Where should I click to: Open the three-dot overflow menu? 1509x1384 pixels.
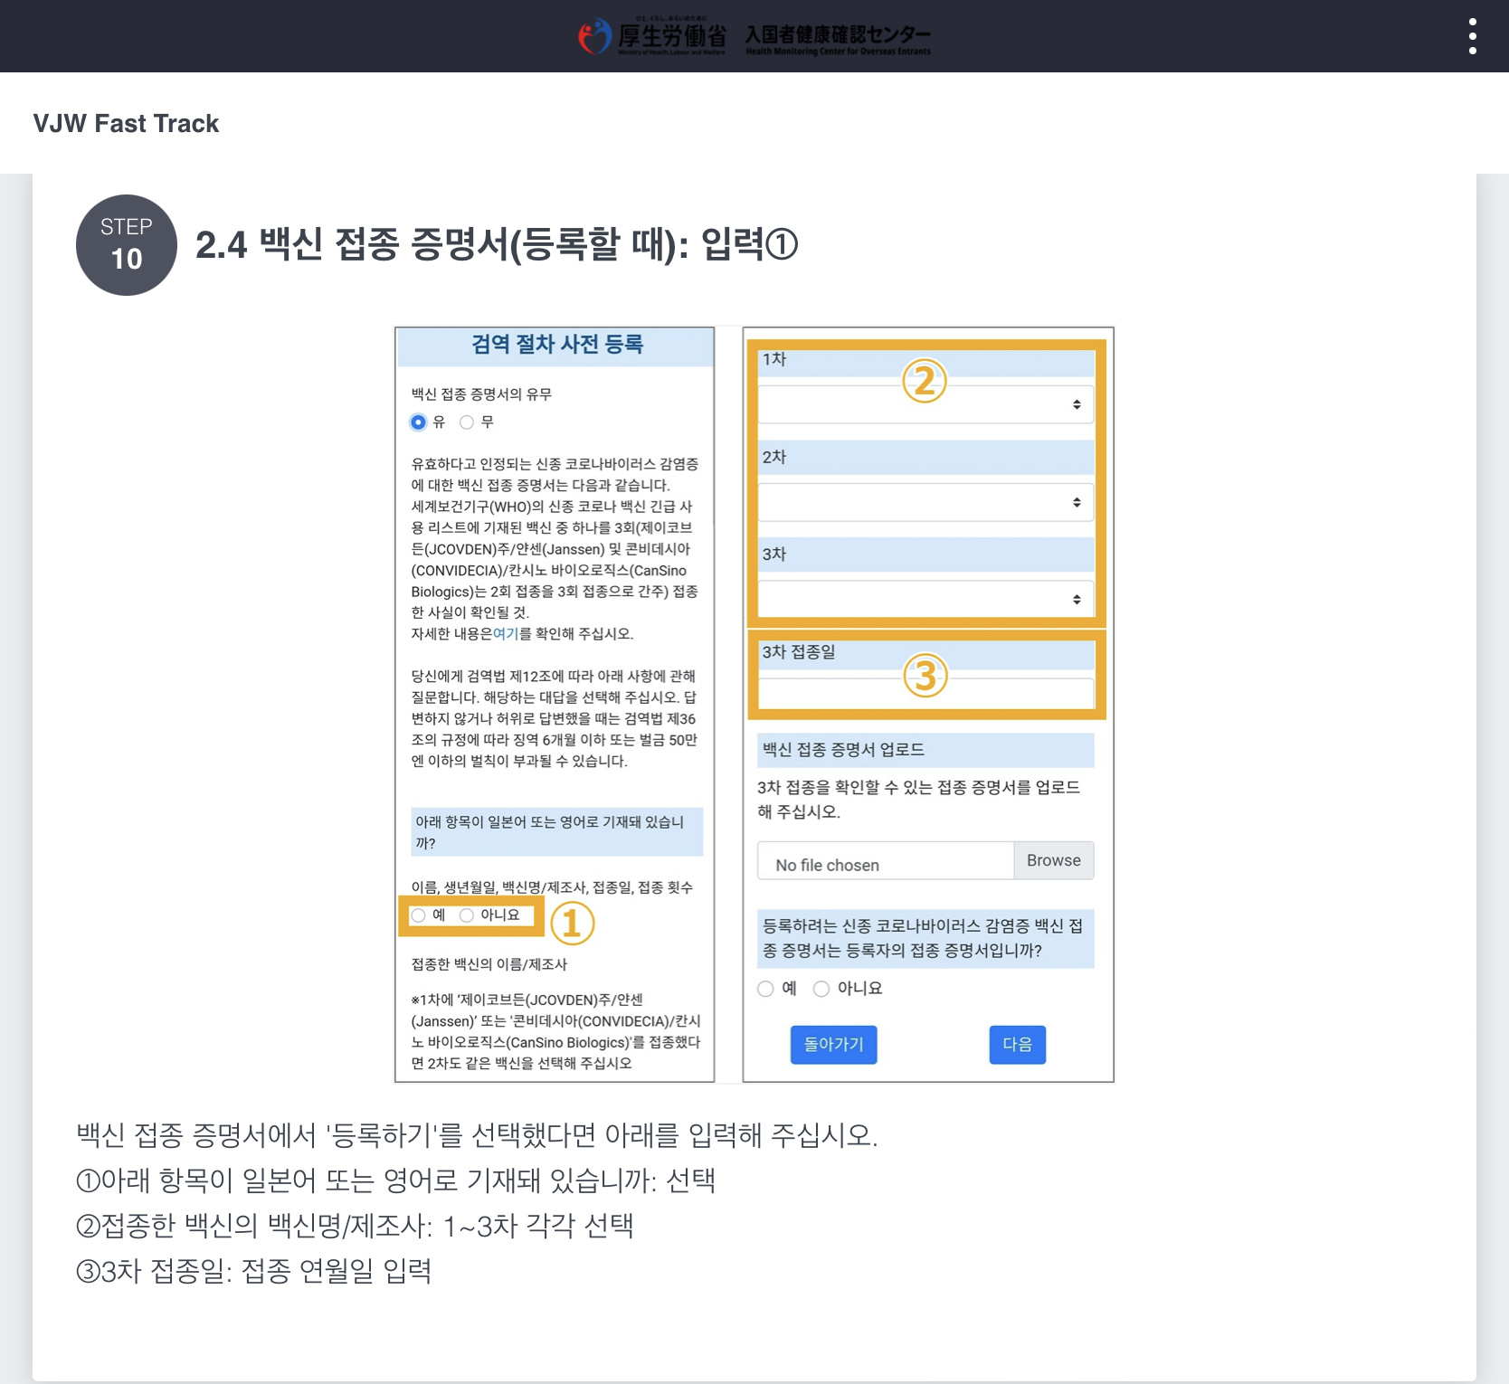1473,36
